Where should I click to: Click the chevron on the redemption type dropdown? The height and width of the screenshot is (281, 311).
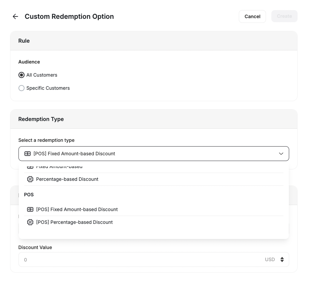pos(281,154)
